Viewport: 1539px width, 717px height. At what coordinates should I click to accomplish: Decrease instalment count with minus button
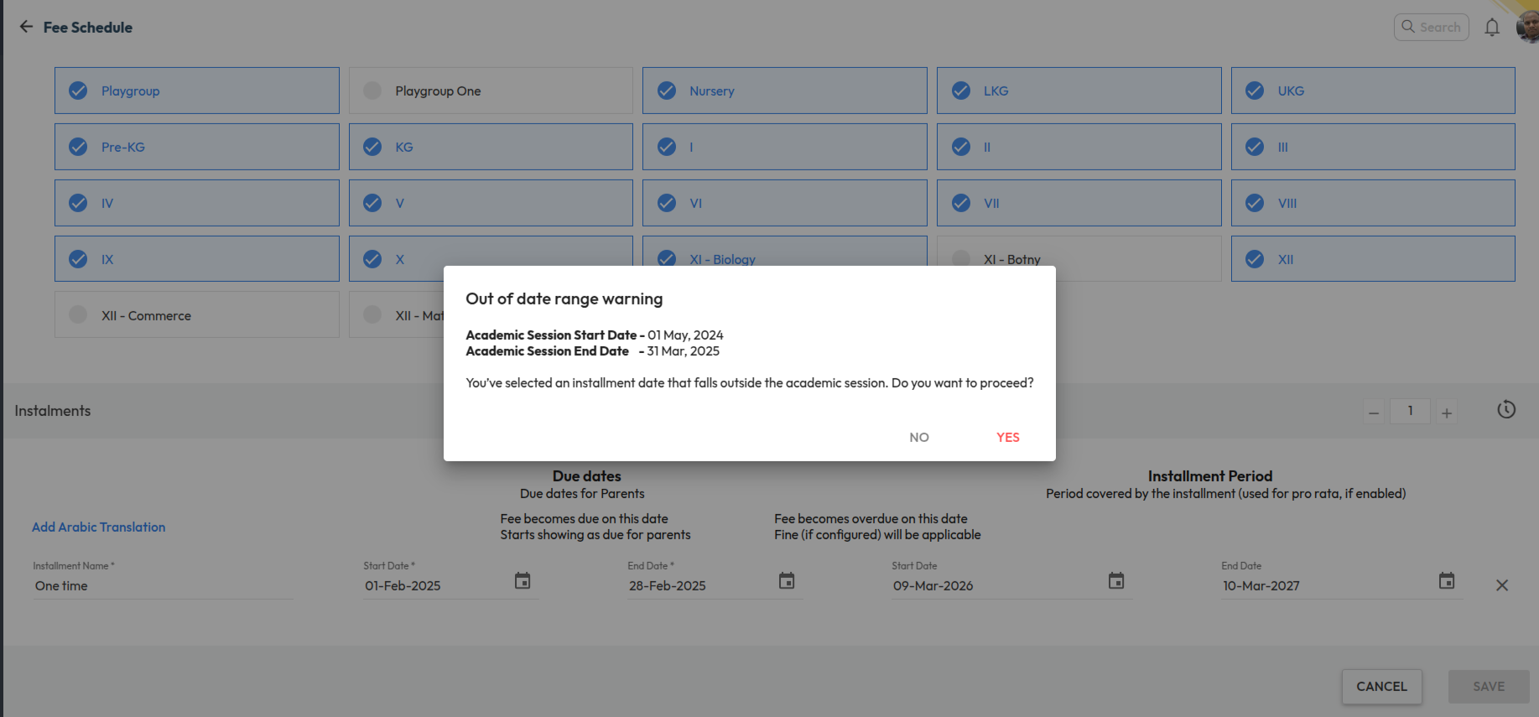point(1374,413)
